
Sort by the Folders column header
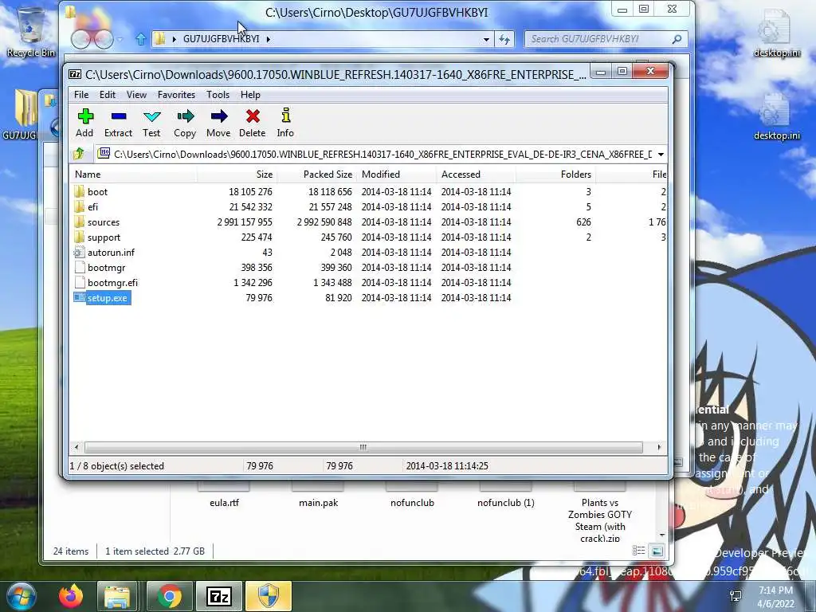[x=555, y=175]
